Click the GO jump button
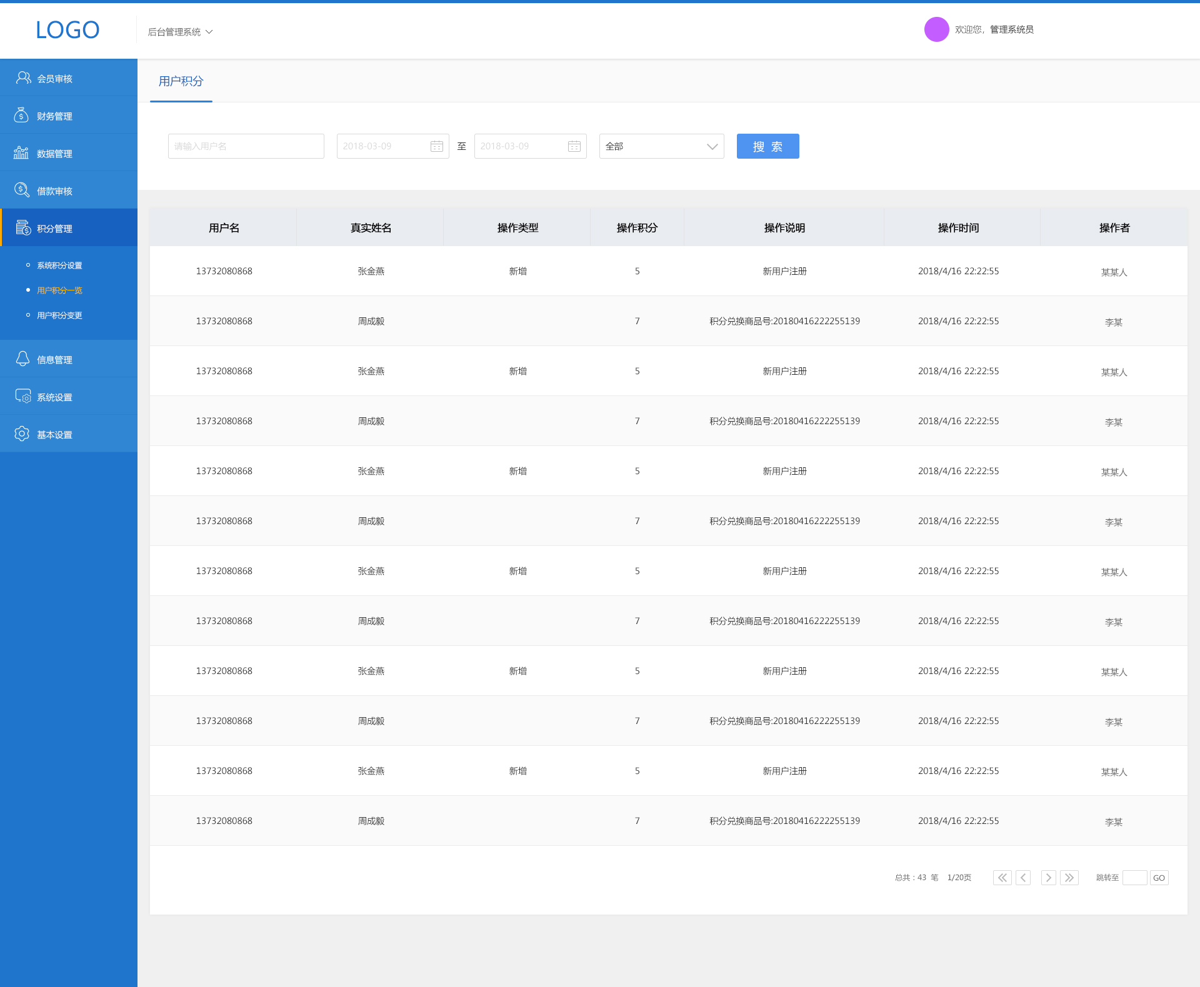Screen dimensions: 1200x987 (x=1159, y=878)
